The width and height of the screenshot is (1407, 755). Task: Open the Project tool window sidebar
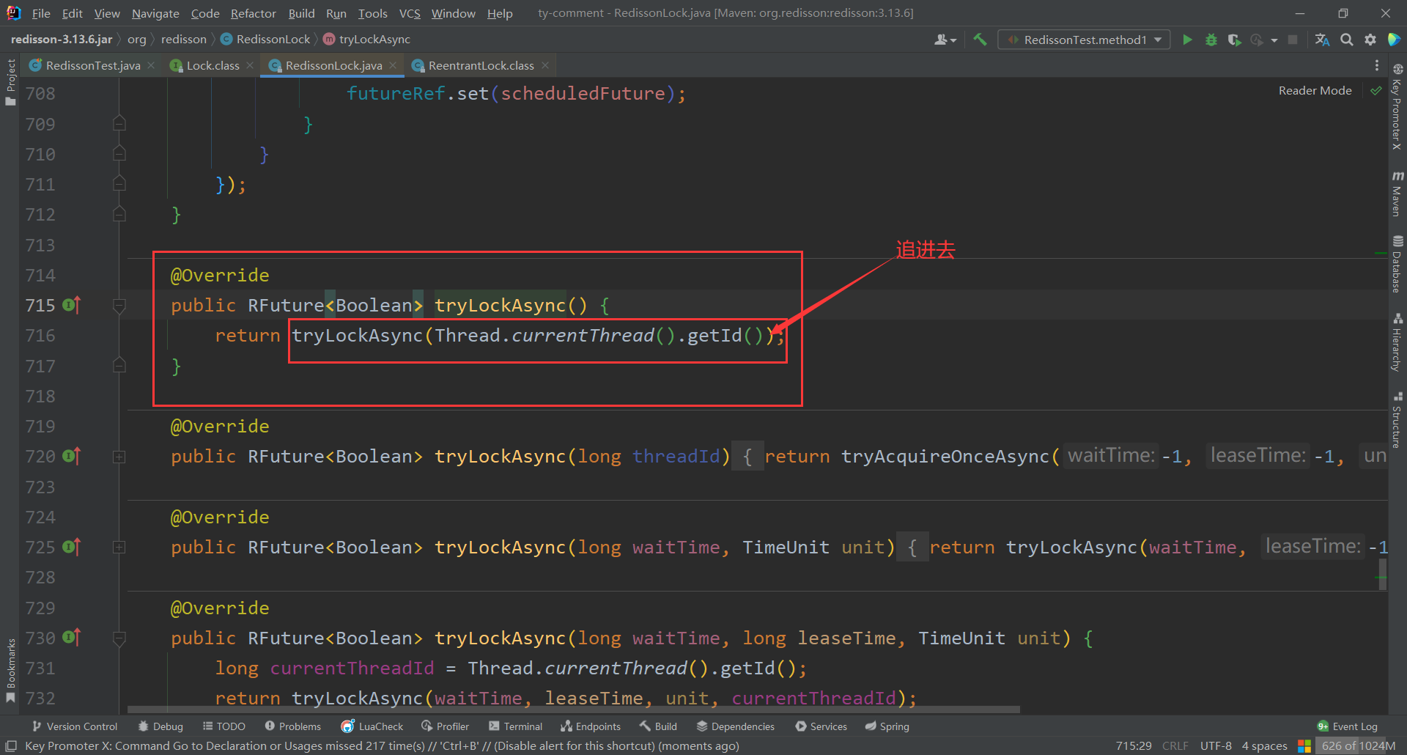click(10, 82)
